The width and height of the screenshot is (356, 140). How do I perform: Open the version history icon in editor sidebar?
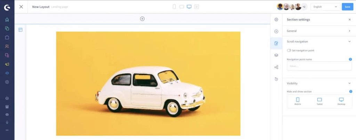276,79
